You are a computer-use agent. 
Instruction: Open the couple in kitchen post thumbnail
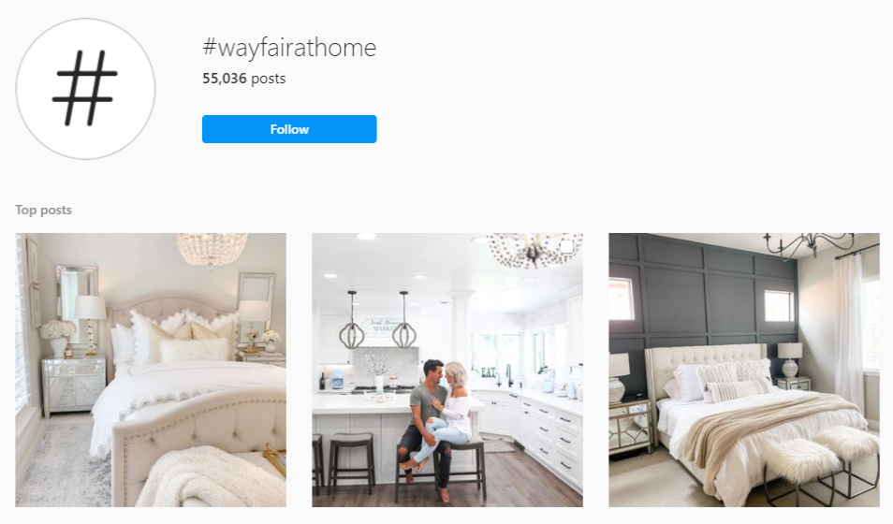point(447,370)
